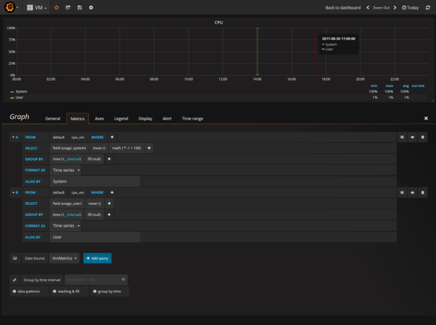Open the Alert tab
The height and width of the screenshot is (325, 436).
(x=167, y=119)
